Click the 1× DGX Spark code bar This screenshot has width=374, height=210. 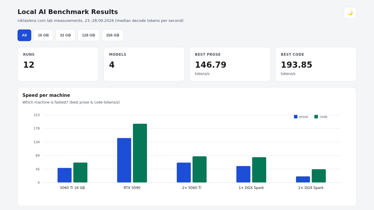(259, 170)
